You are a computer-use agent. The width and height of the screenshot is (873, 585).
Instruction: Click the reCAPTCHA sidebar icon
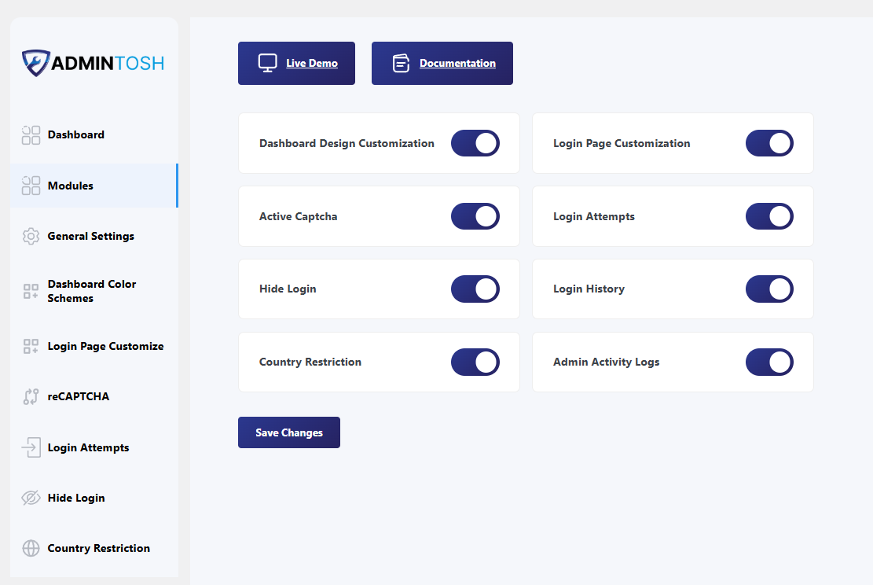coord(31,397)
